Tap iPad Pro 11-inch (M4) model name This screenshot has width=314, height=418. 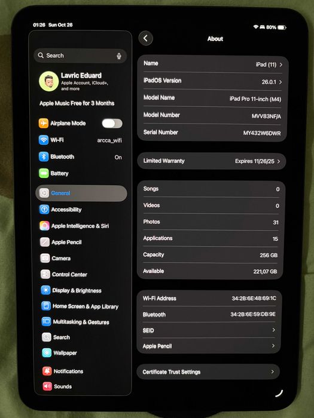click(x=255, y=99)
